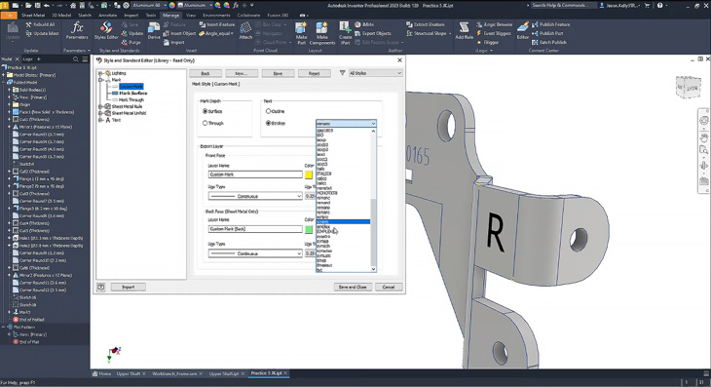Click the green Back Face color swatch
Viewport: 711px width, 387px height.
[x=309, y=229]
